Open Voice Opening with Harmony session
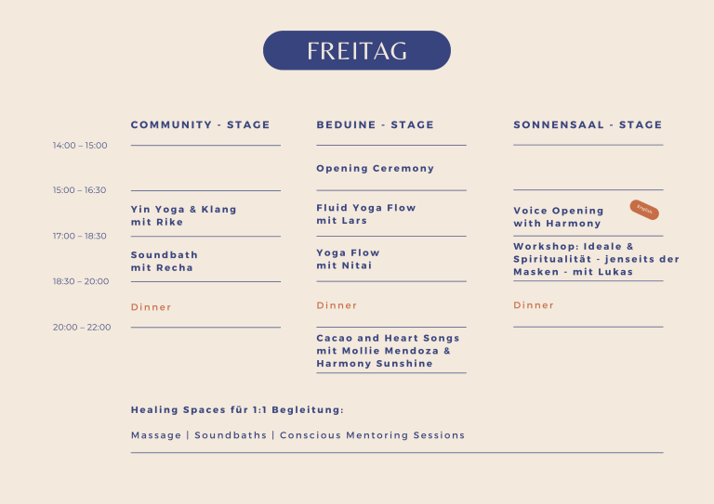714x504 pixels. (x=558, y=217)
